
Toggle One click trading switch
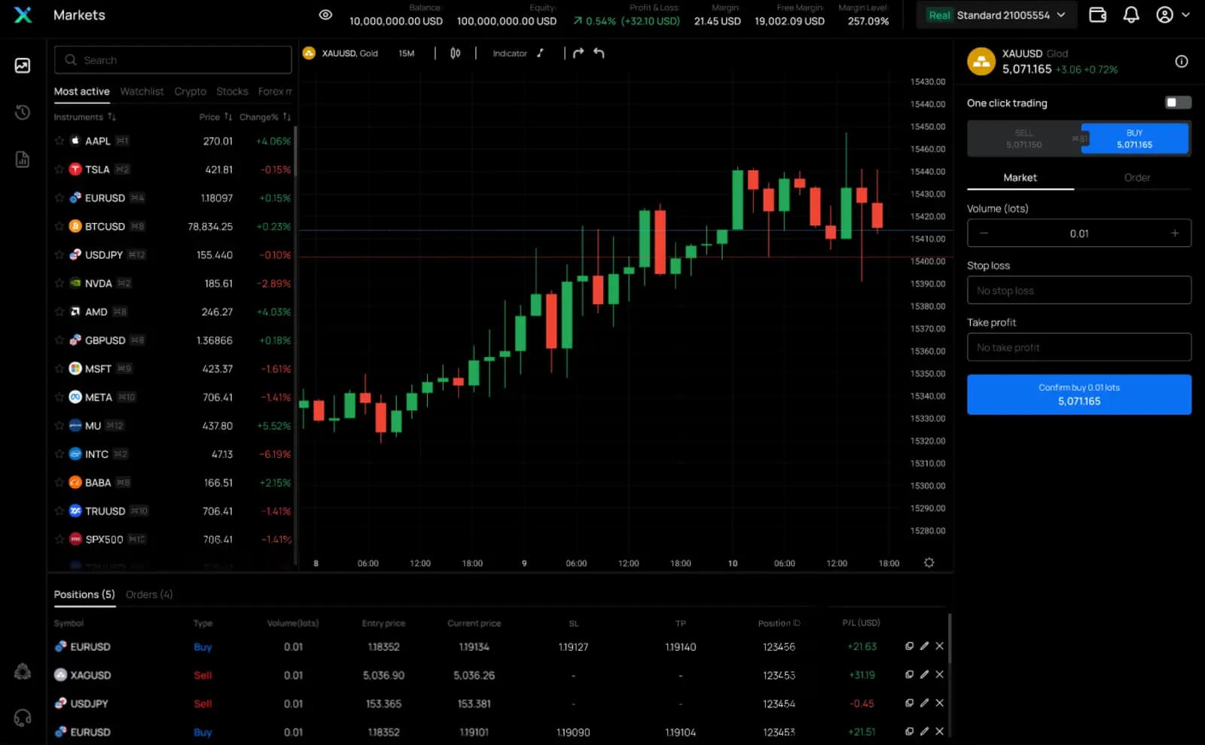pyautogui.click(x=1178, y=102)
